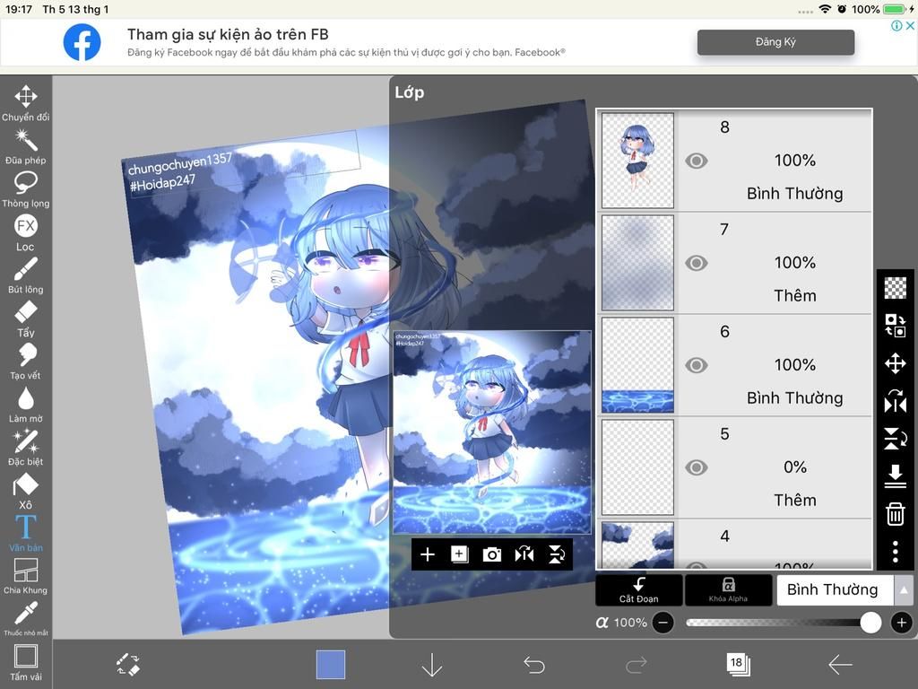Add a special layer with boxed plus icon

tap(460, 554)
